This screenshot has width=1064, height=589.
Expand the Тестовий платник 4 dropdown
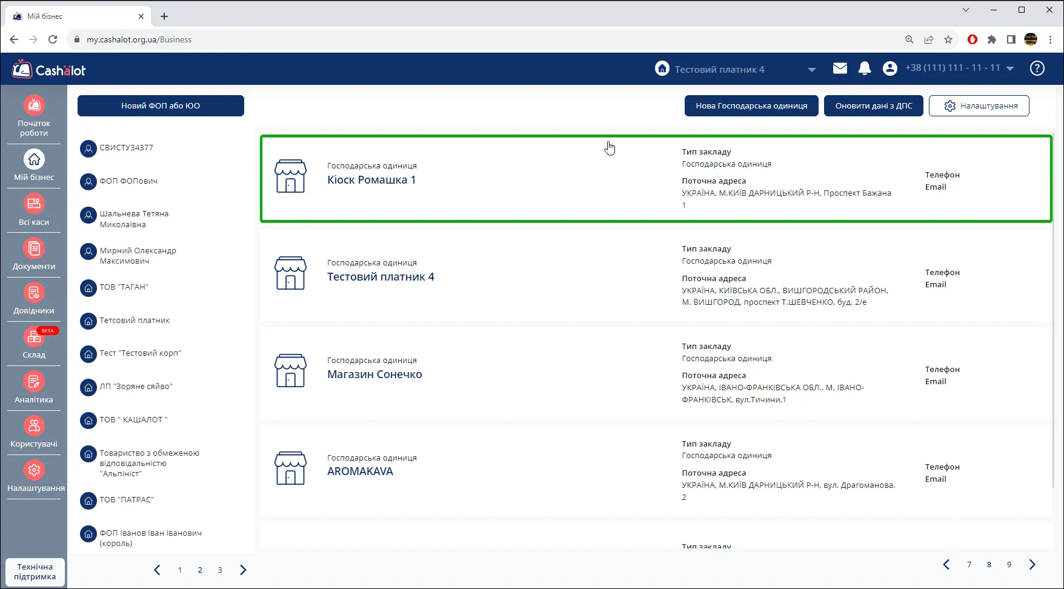(812, 70)
